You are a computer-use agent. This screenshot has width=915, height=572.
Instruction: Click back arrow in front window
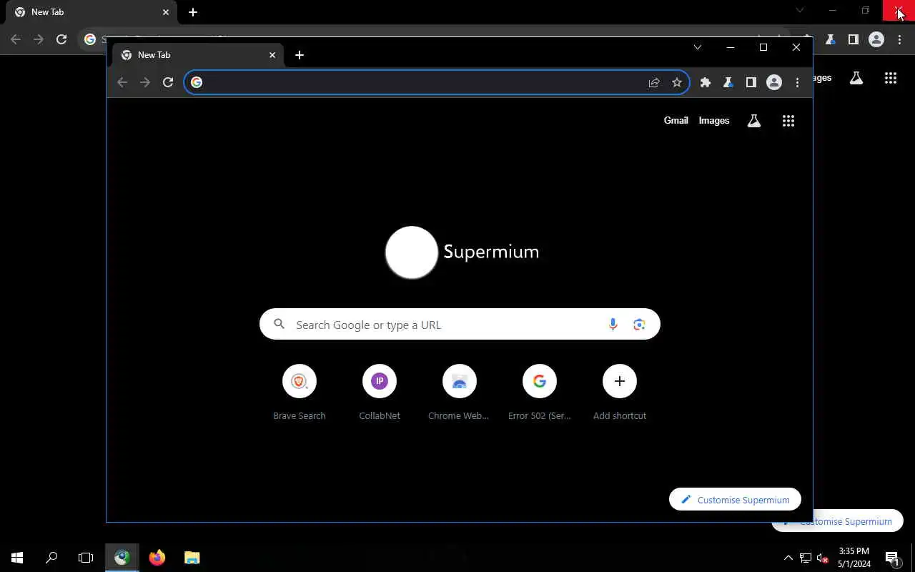[x=122, y=82]
